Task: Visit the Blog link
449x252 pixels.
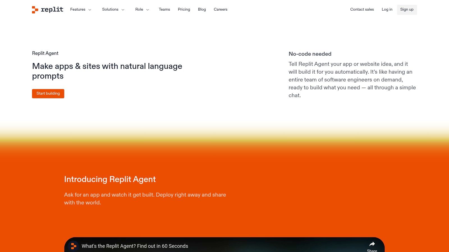Action: (202, 10)
